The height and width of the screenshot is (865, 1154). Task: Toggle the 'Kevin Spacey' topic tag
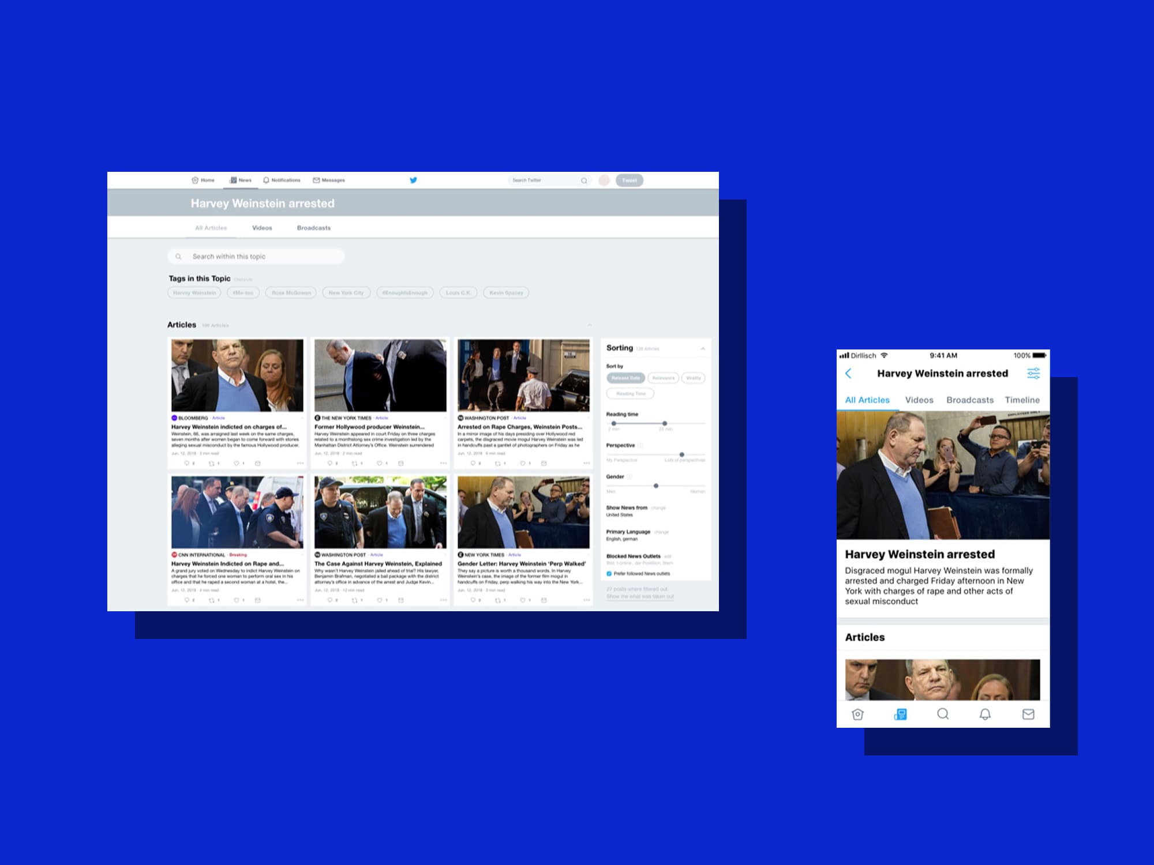click(506, 293)
